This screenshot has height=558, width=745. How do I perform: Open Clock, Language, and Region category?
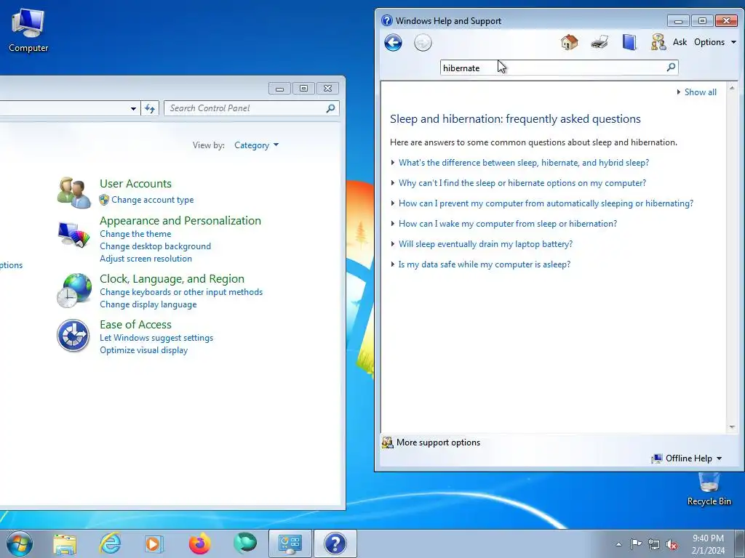pyautogui.click(x=172, y=279)
